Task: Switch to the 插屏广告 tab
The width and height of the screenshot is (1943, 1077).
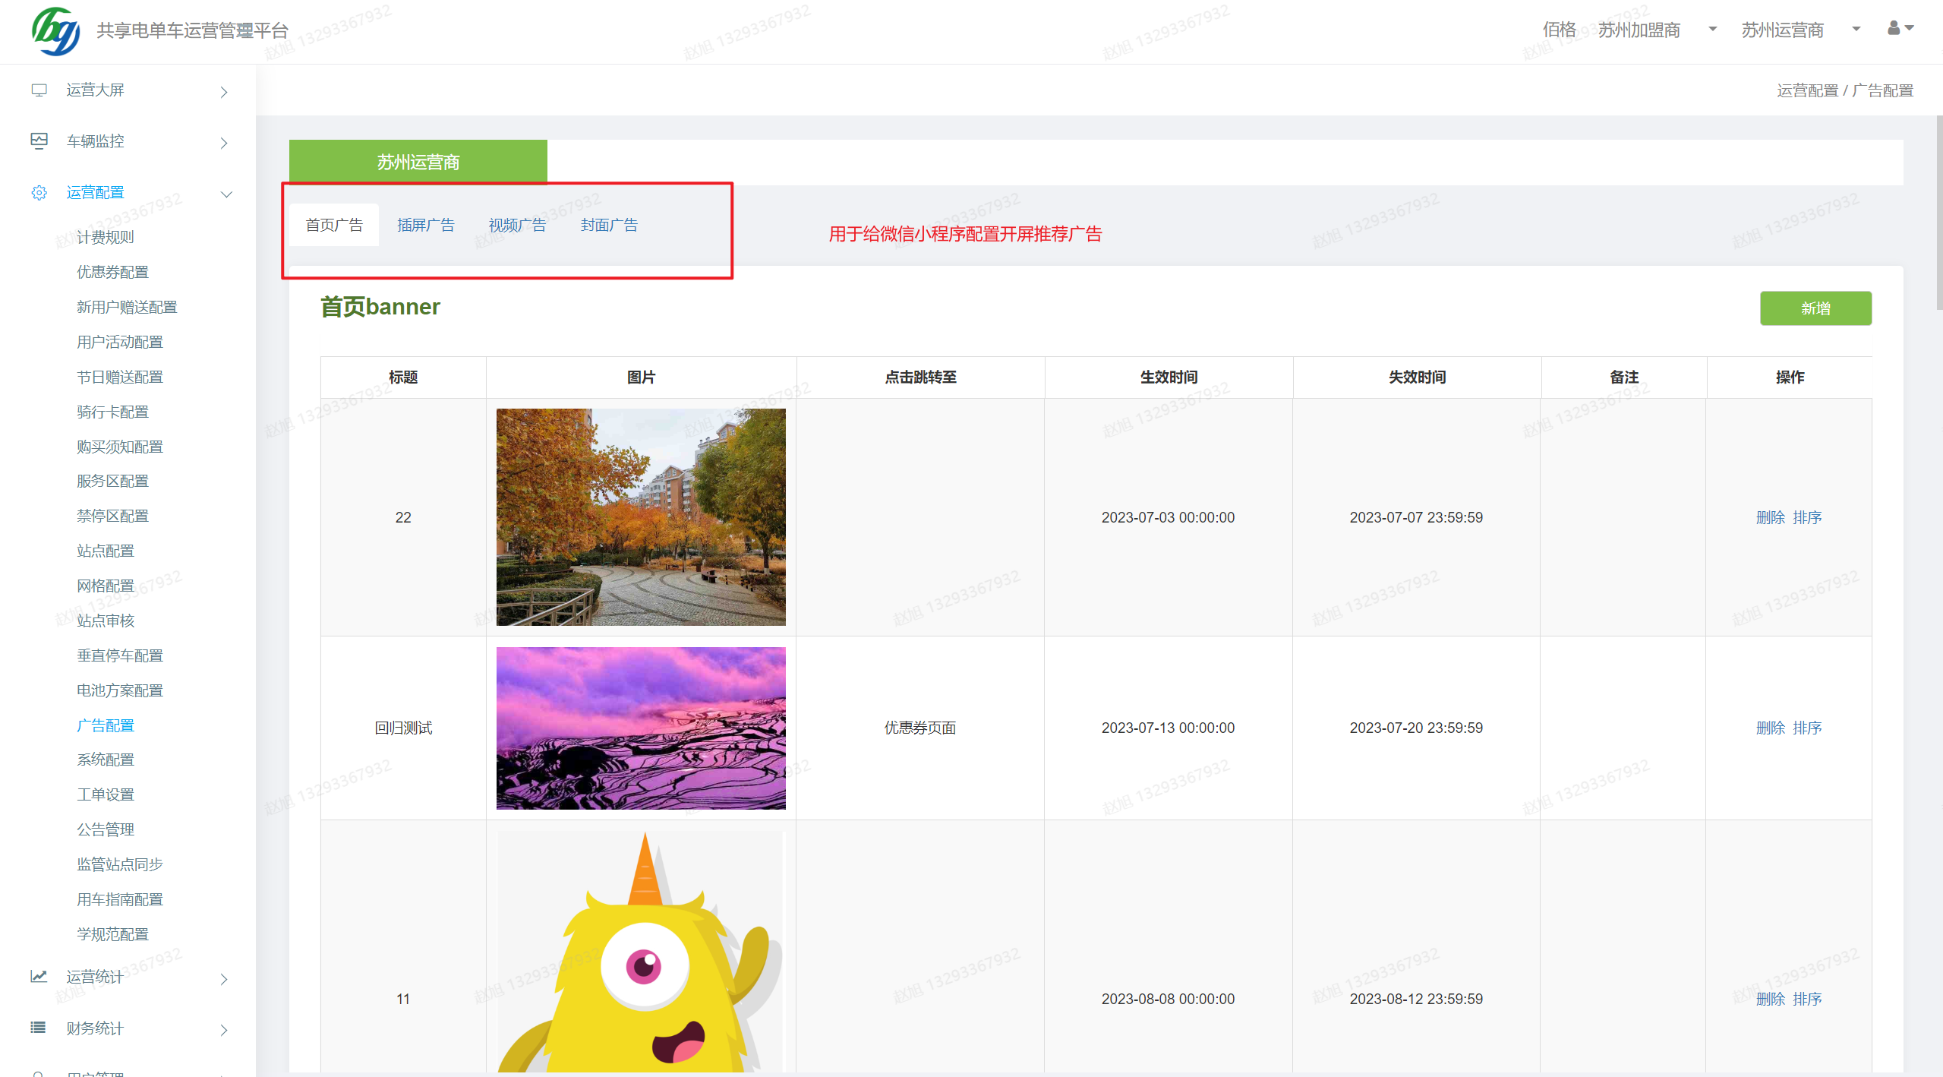Action: 425,224
